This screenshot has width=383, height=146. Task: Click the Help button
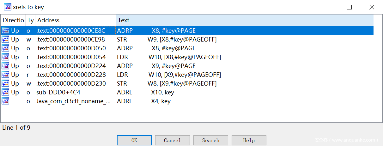coord(249,140)
